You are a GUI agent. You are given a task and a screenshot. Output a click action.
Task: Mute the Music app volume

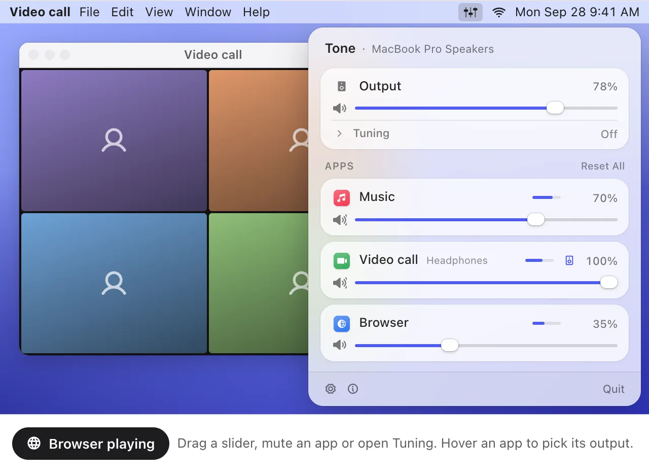pos(340,220)
